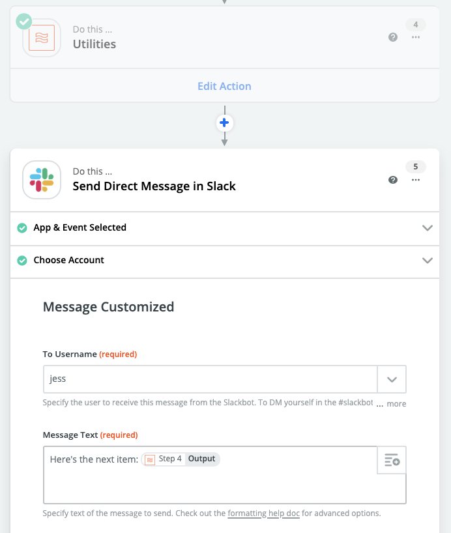Expand the App & Event Selected section
This screenshot has height=533, width=451.
[x=428, y=228]
